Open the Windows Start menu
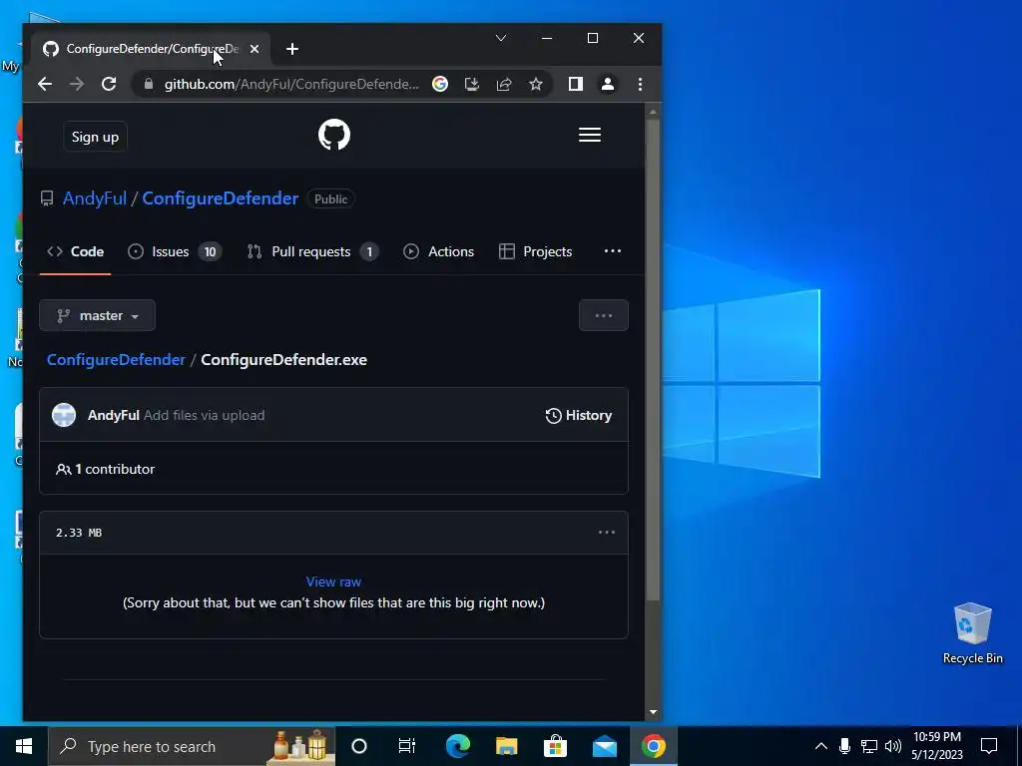This screenshot has width=1022, height=766. click(x=24, y=746)
